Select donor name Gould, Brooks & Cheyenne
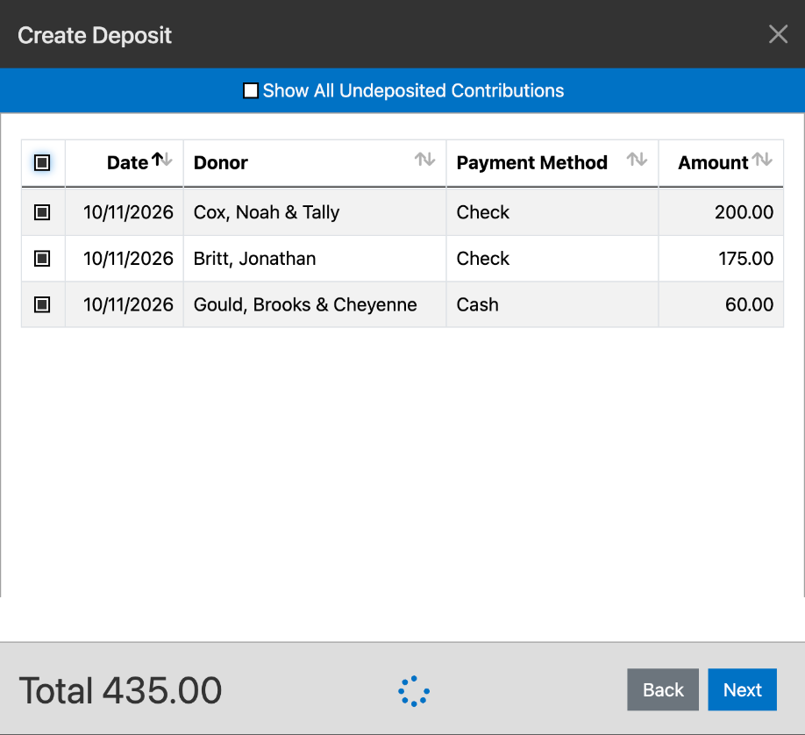This screenshot has width=805, height=735. pyautogui.click(x=305, y=304)
